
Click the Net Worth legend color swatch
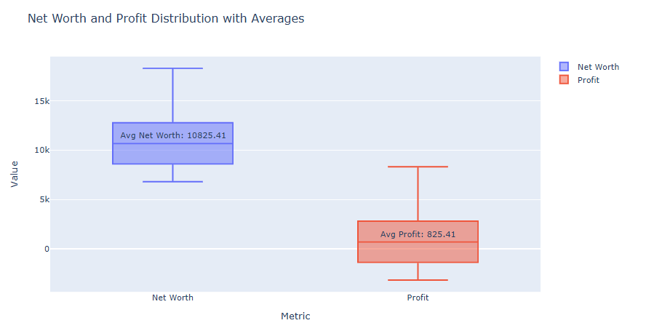[564, 67]
